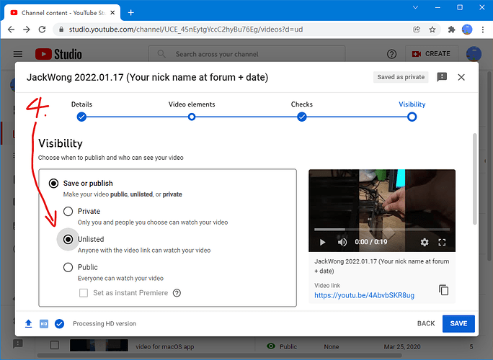Viewport: 493px width, 360px height.
Task: Choose the Unlisted radio button
Action: point(68,239)
